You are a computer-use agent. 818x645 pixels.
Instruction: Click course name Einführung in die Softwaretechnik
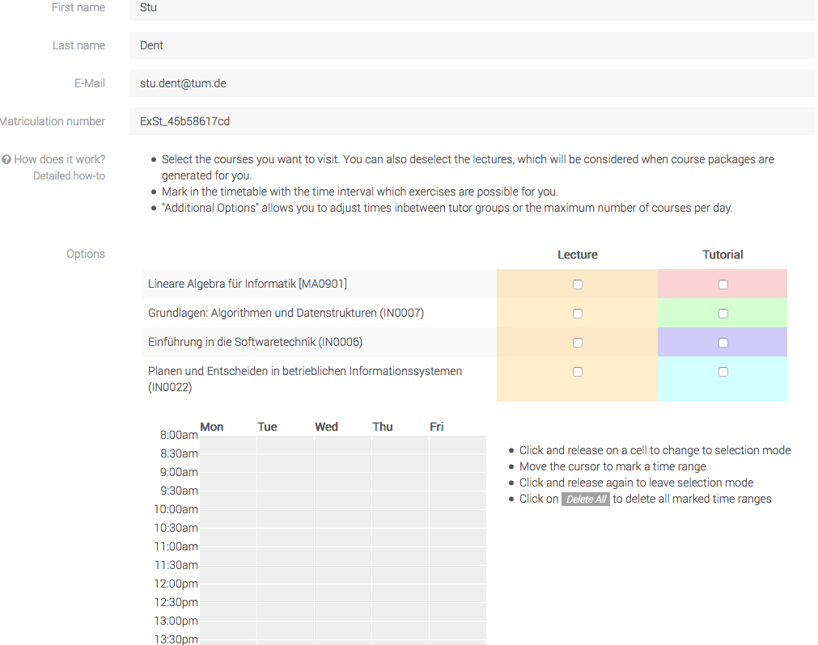pos(255,342)
